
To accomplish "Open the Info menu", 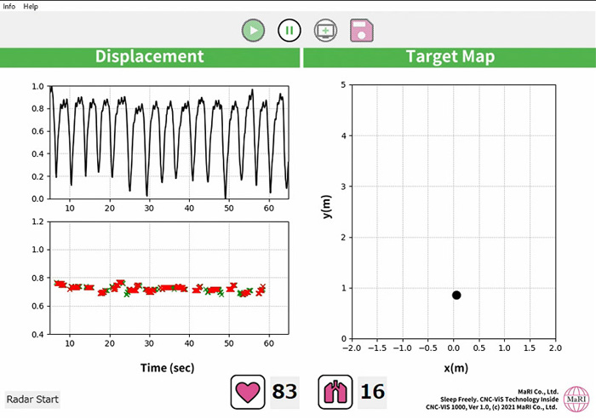I will click(9, 7).
